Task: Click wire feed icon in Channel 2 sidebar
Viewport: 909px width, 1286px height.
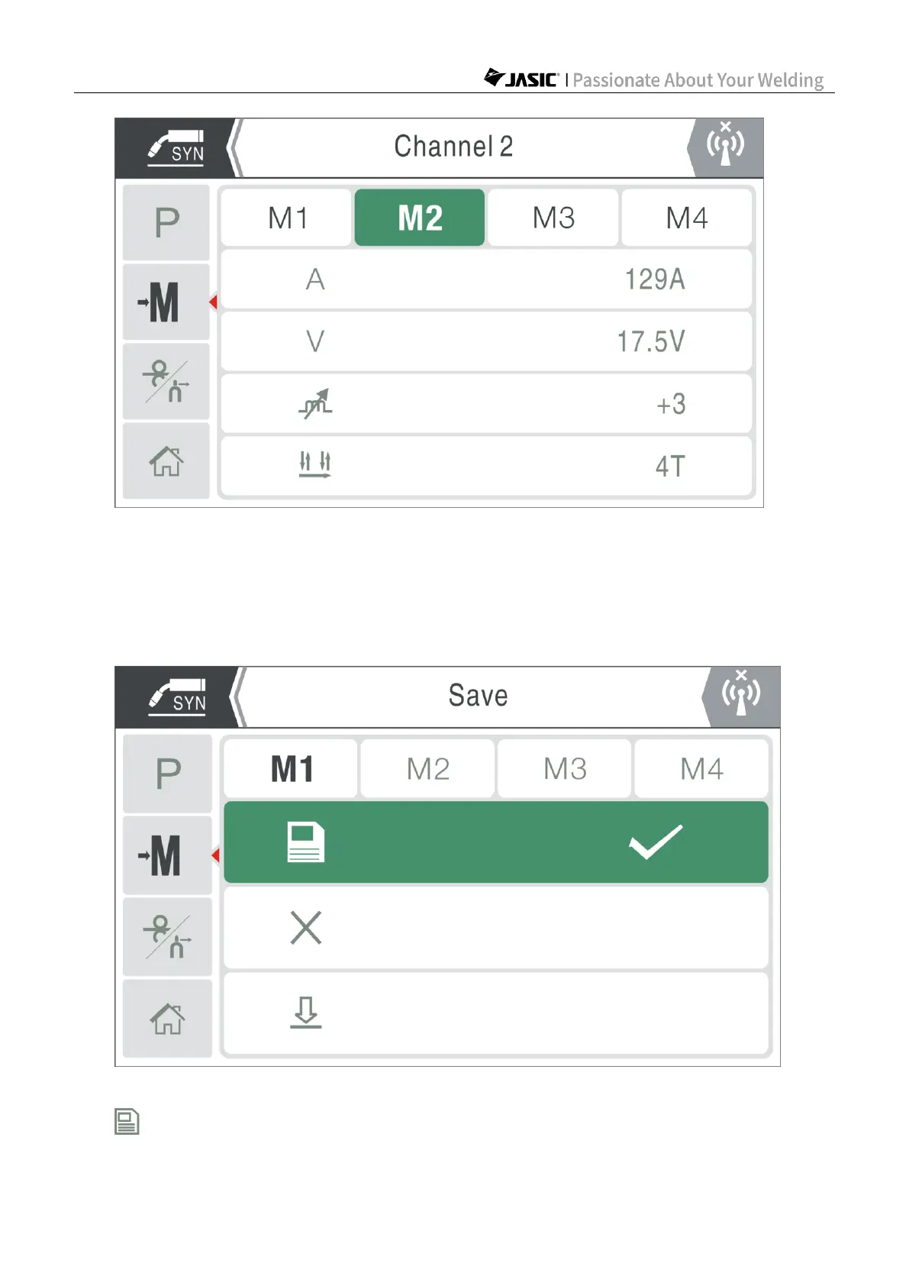Action: tap(166, 381)
